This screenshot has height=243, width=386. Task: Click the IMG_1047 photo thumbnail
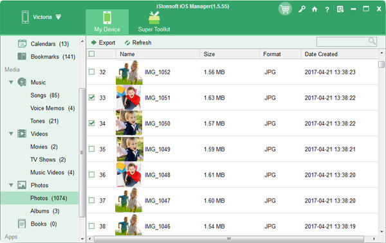click(129, 200)
